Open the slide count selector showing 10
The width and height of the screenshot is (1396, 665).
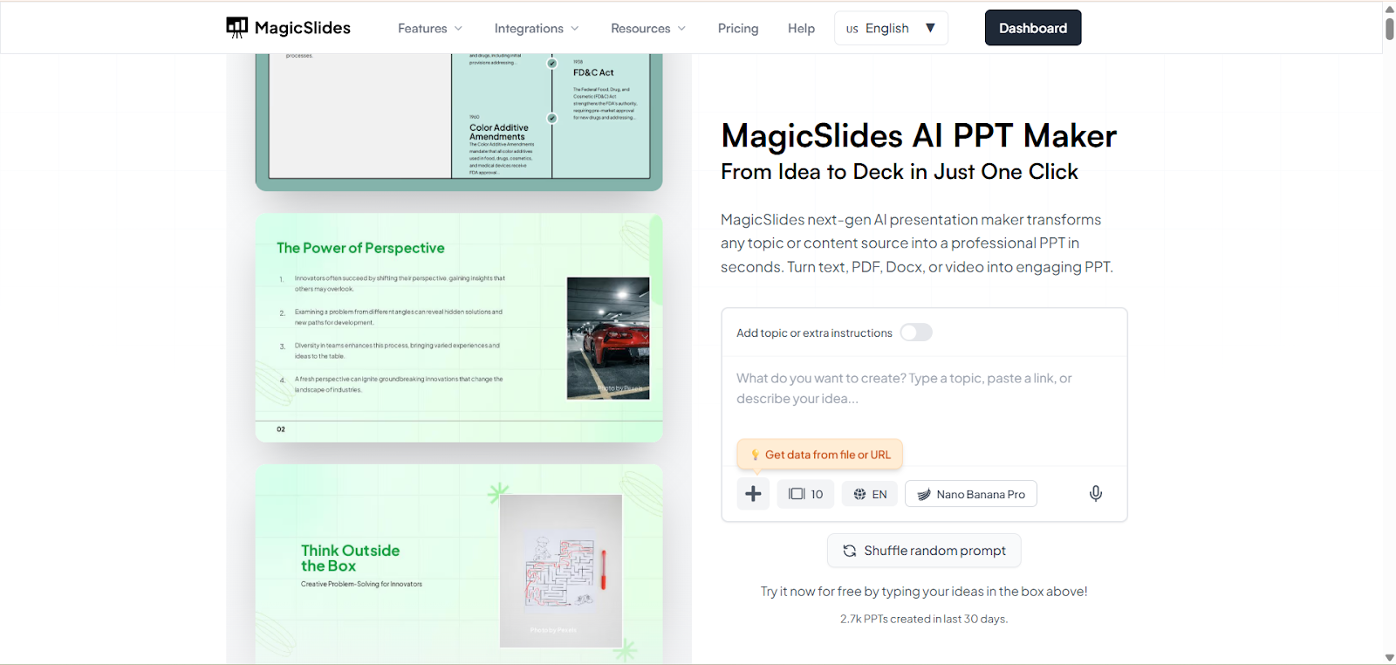pyautogui.click(x=805, y=494)
